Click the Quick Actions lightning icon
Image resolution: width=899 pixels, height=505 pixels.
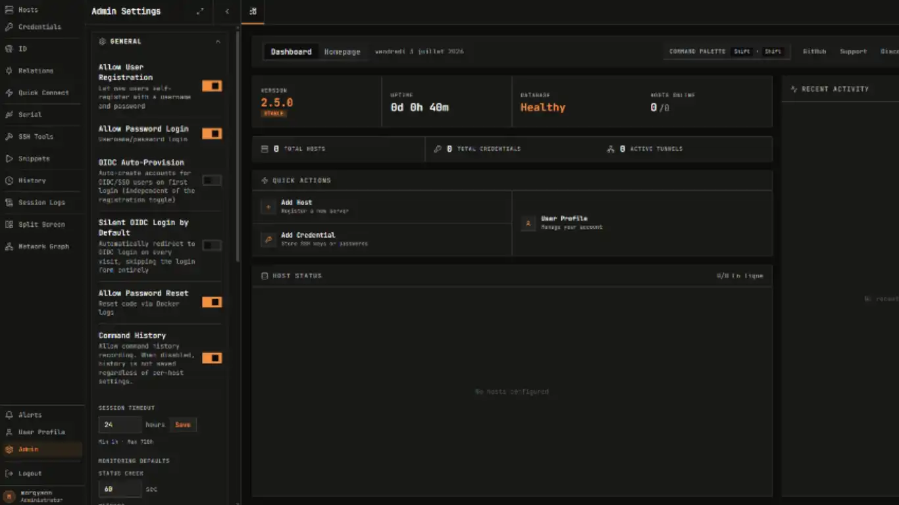coord(265,180)
